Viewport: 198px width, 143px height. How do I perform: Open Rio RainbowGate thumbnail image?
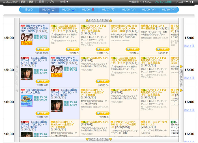tap(27, 101)
